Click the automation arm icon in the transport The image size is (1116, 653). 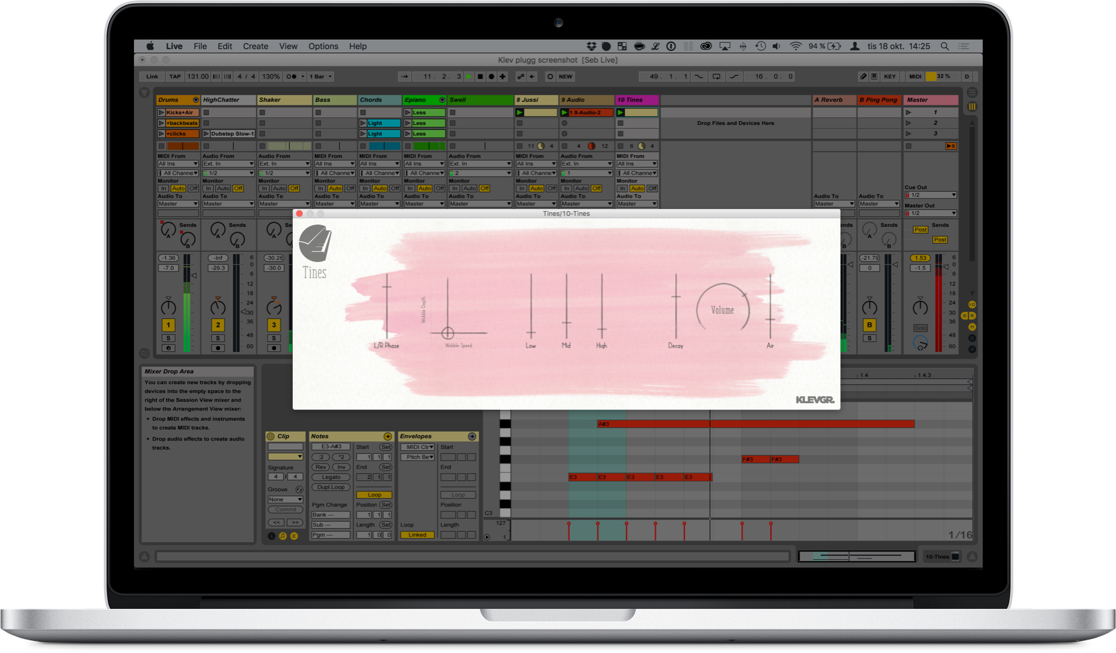521,77
